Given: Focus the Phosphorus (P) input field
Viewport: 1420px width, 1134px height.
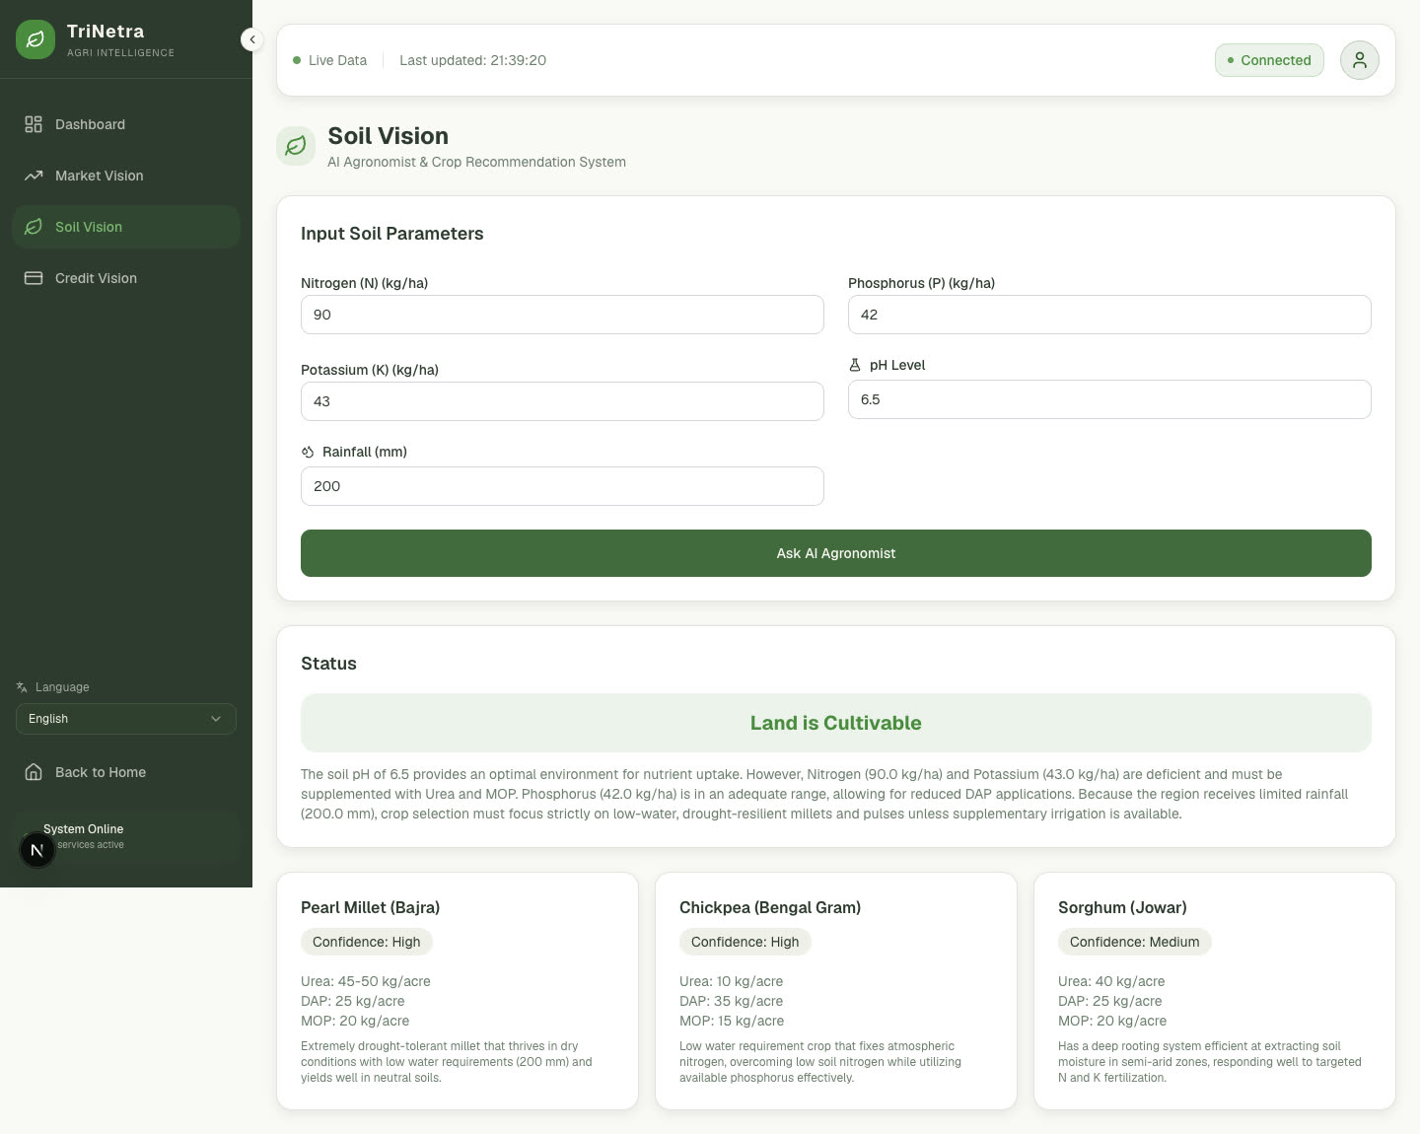Looking at the screenshot, I should pos(1109,315).
